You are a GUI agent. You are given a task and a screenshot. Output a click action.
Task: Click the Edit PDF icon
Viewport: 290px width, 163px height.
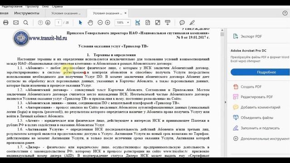(x=236, y=96)
